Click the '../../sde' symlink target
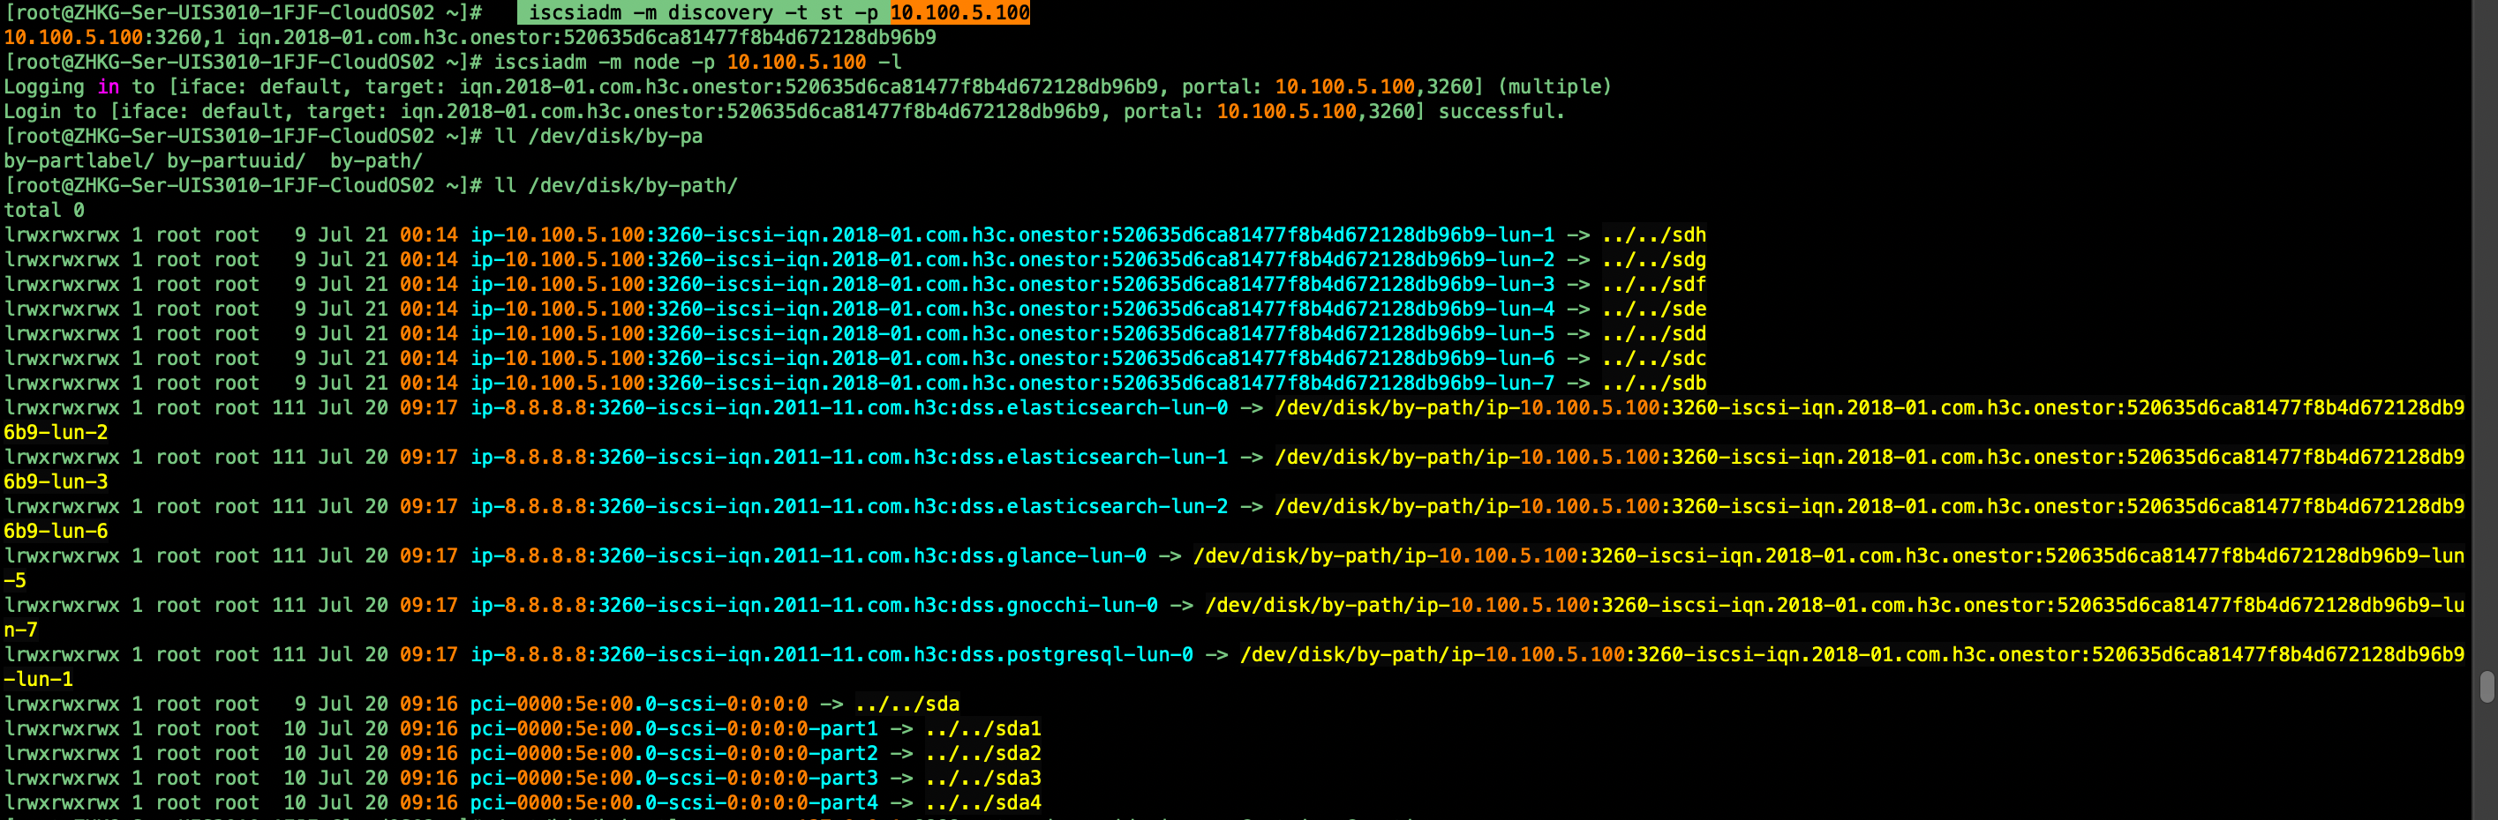The height and width of the screenshot is (820, 2498). tap(1654, 309)
